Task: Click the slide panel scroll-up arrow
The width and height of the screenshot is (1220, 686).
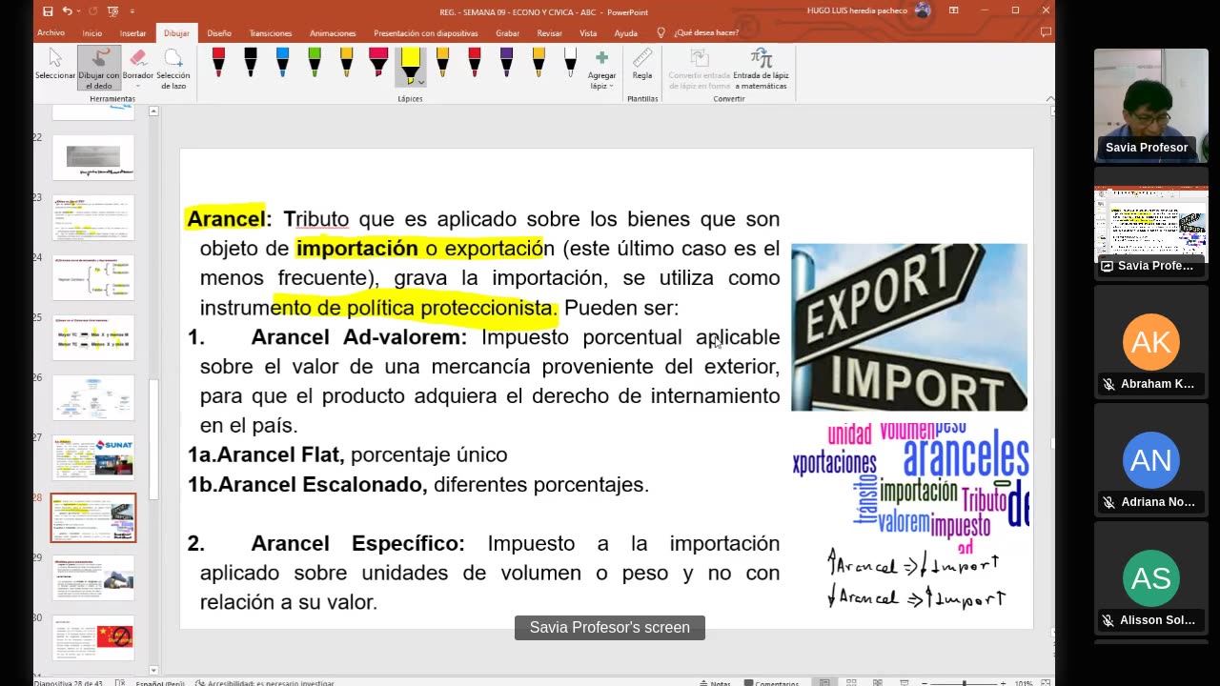Action: [153, 111]
